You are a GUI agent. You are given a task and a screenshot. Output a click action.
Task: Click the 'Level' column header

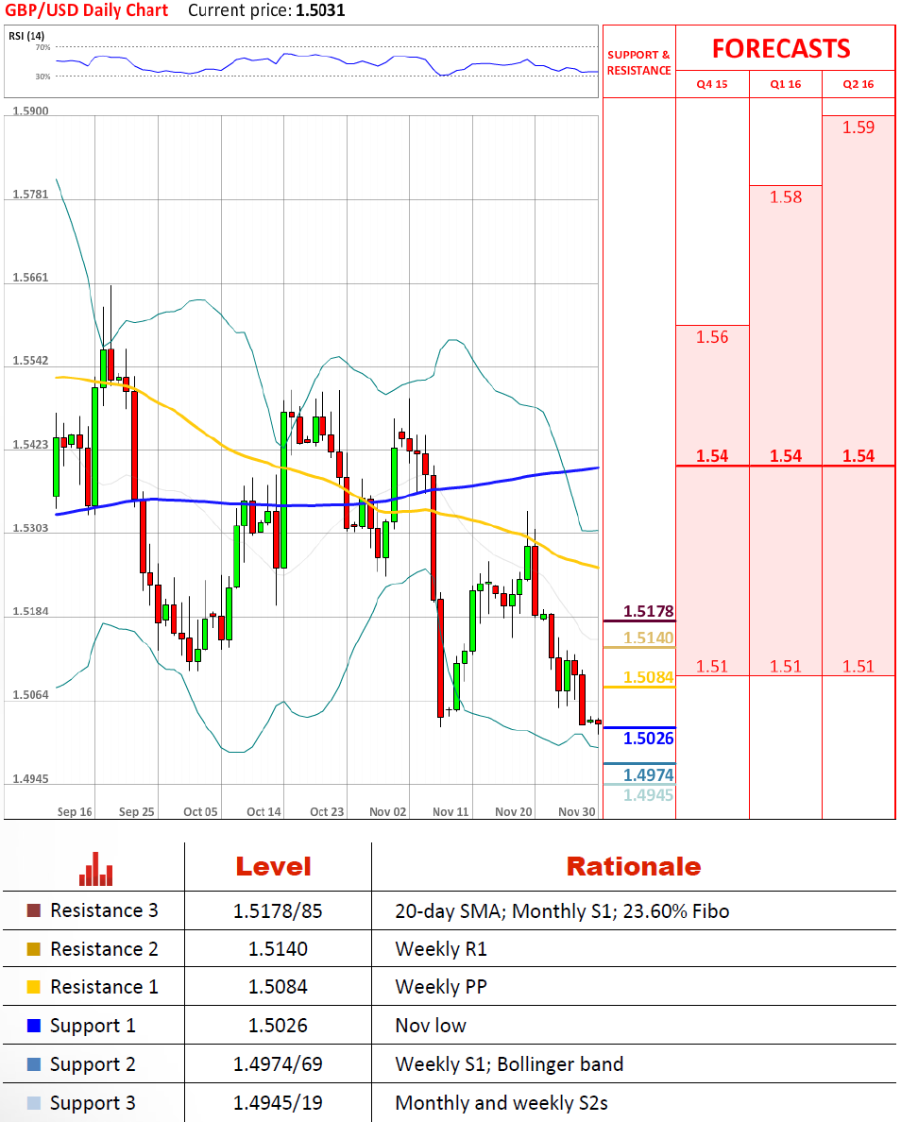pos(273,867)
